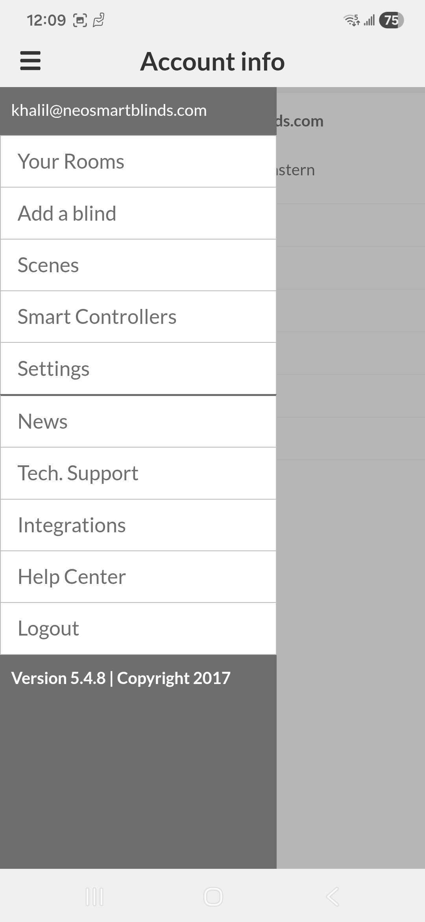This screenshot has height=922, width=425.
Task: Tap the Wi-Fi status icon
Action: pos(351,20)
